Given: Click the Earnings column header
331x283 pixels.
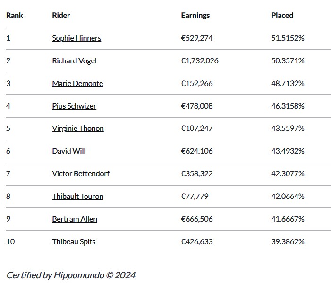Looking at the screenshot, I should click(x=195, y=16).
